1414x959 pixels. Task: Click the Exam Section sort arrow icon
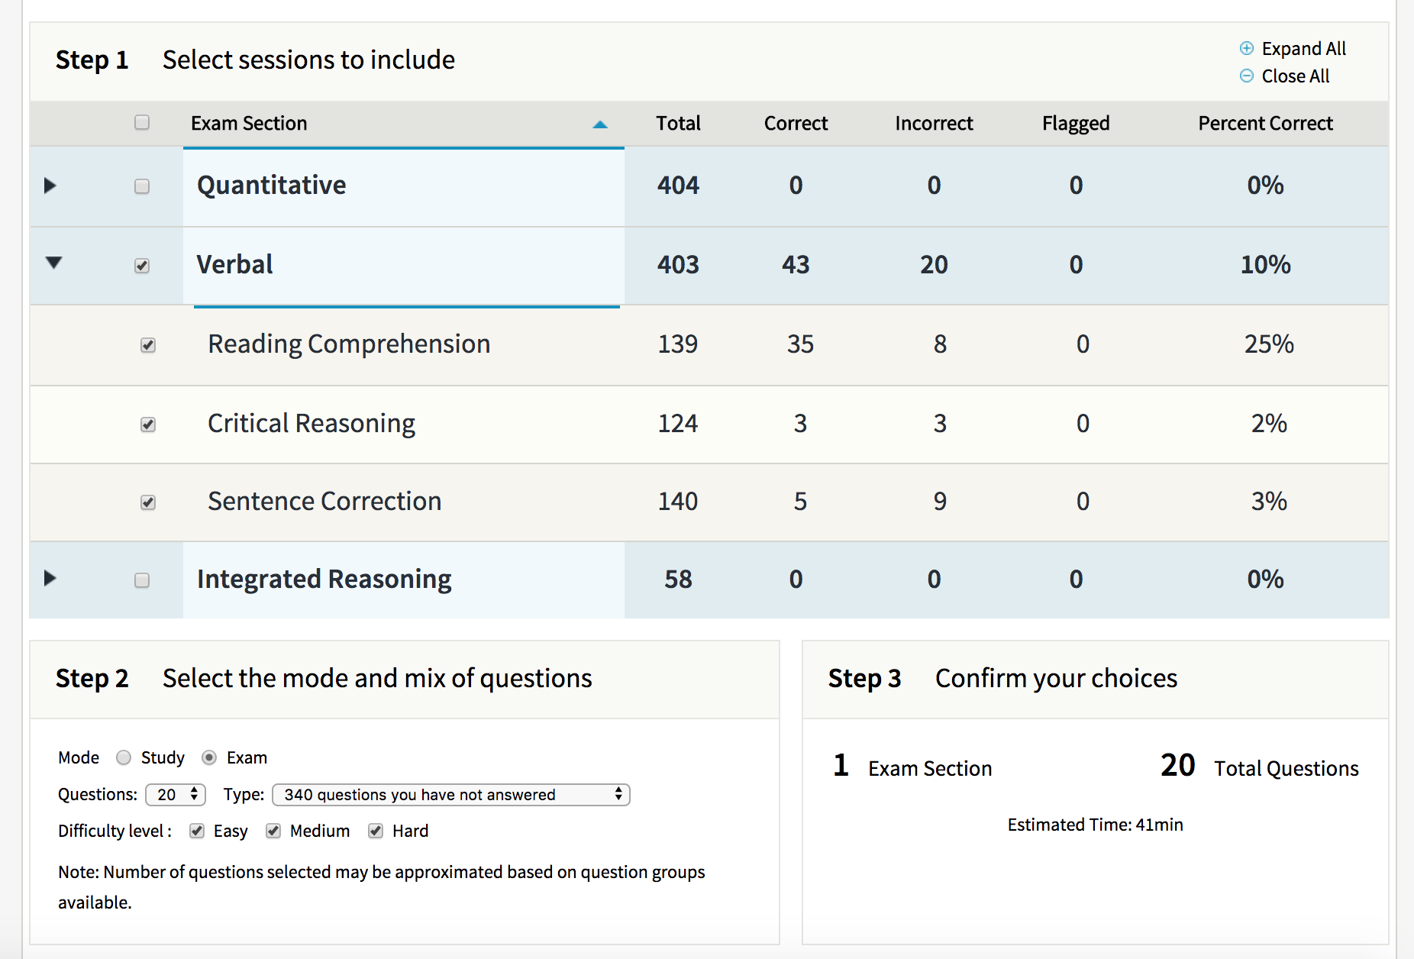click(600, 124)
